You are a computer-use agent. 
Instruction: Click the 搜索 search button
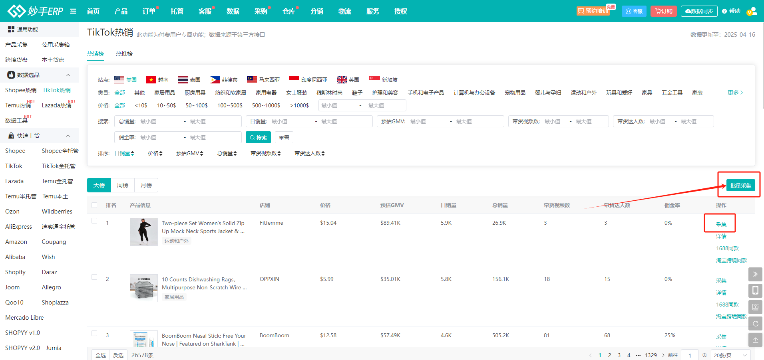tap(258, 137)
